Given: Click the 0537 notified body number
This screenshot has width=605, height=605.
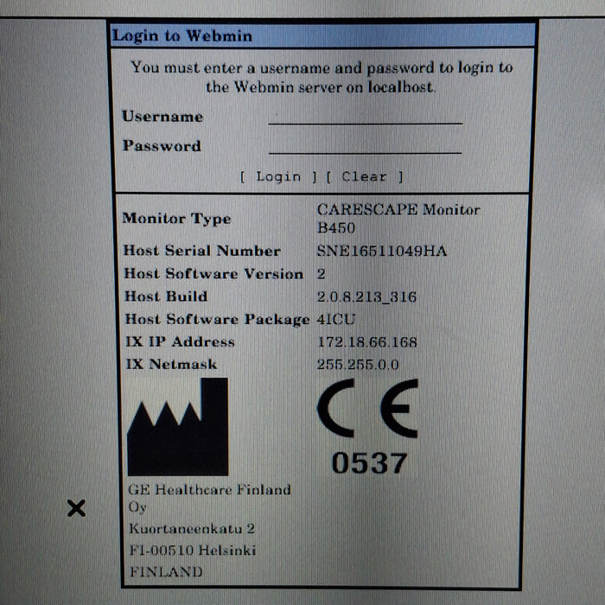Looking at the screenshot, I should click(x=369, y=462).
